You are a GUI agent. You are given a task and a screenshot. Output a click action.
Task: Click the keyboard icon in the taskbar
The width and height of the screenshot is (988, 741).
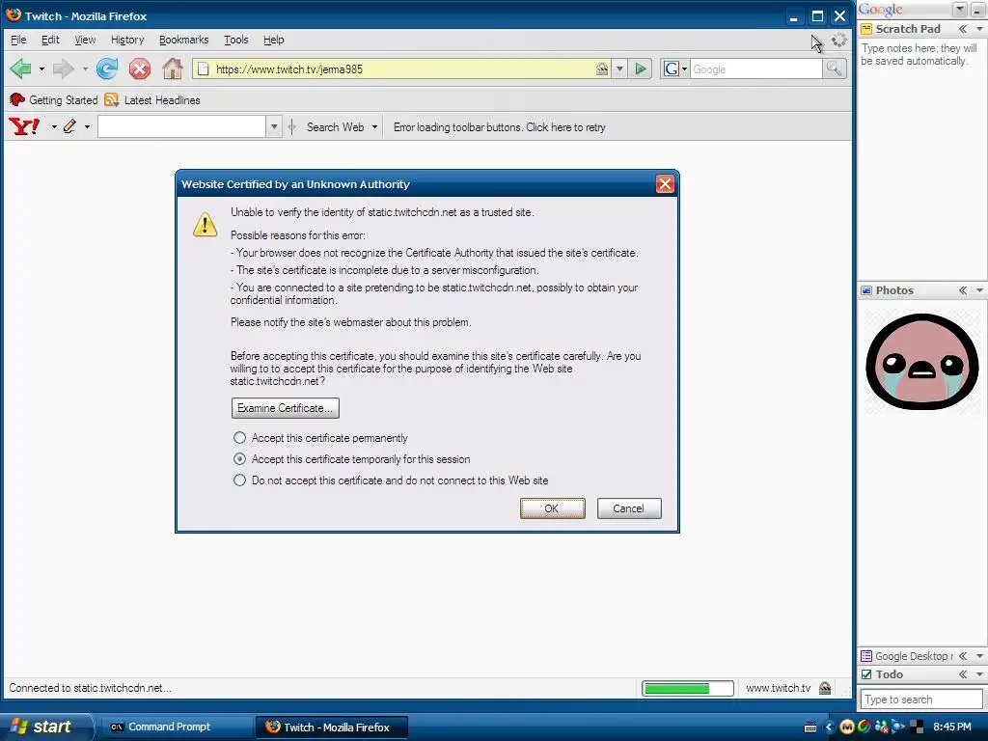pyautogui.click(x=810, y=727)
